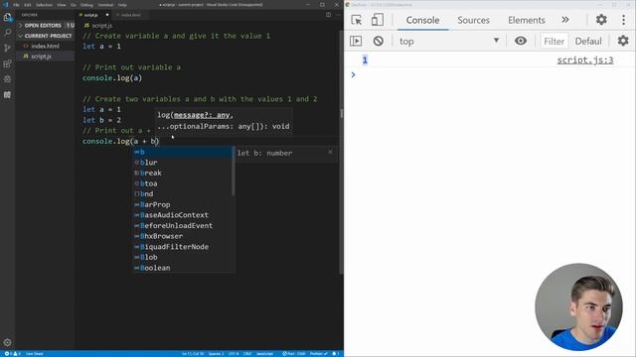Open the File menu in VS Code
Image resolution: width=636 pixels, height=357 pixels.
tap(16, 5)
